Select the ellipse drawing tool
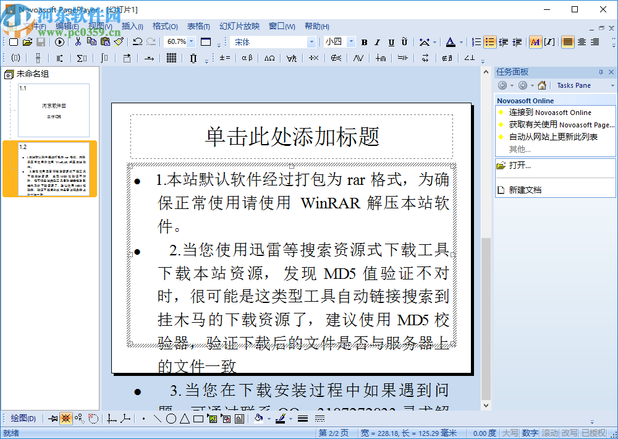618x439 pixels. (x=171, y=418)
